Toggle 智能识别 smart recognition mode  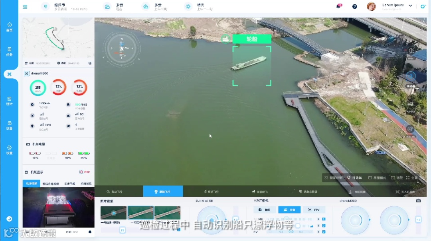pos(333,178)
